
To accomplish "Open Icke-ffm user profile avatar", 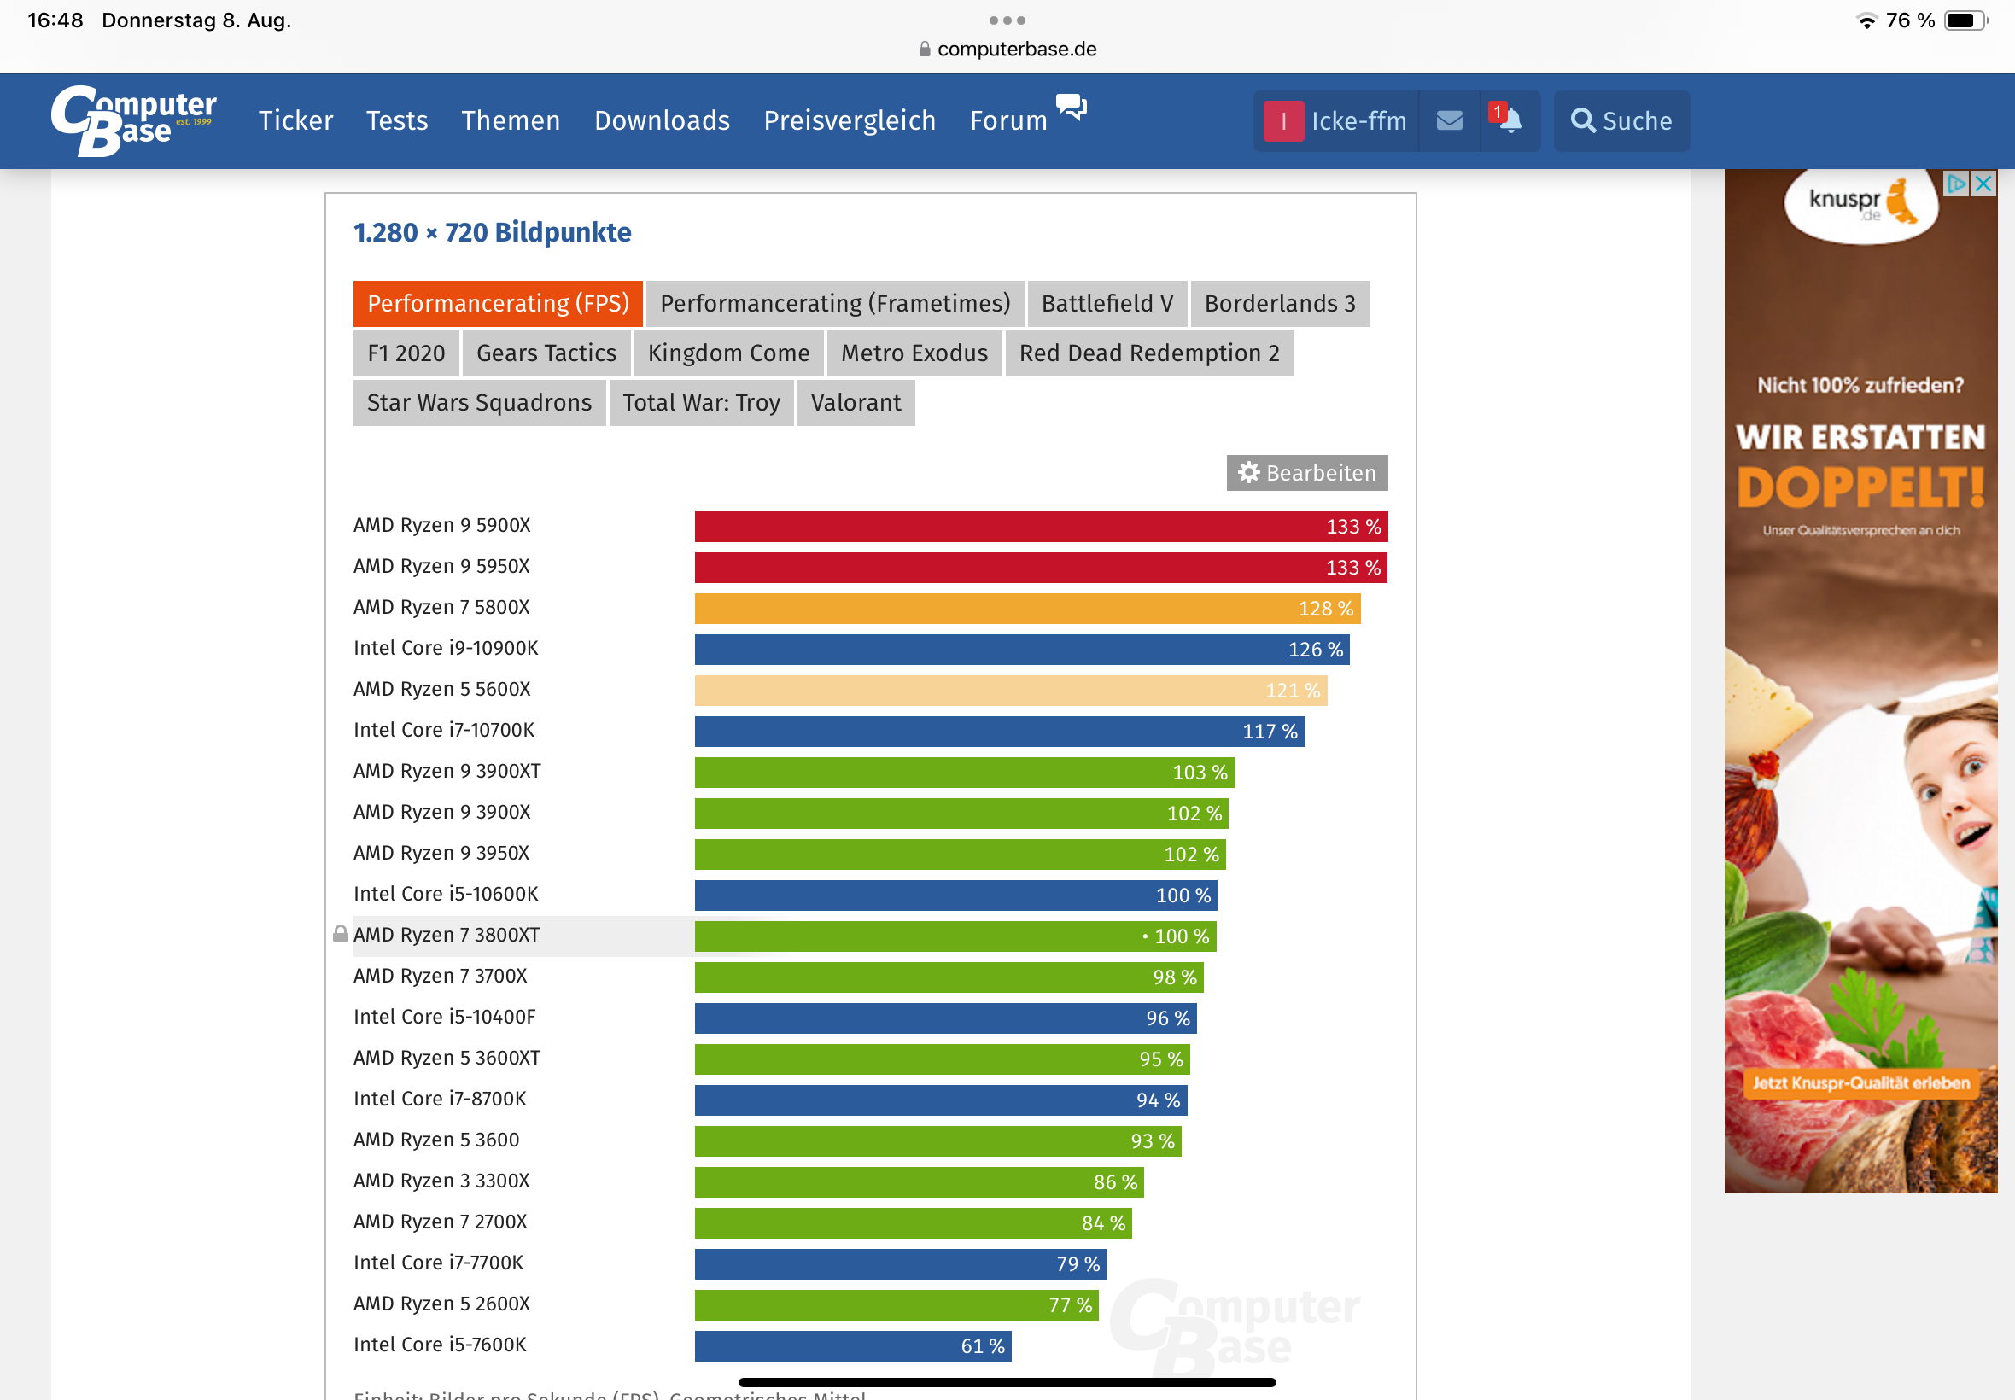I will pyautogui.click(x=1283, y=121).
